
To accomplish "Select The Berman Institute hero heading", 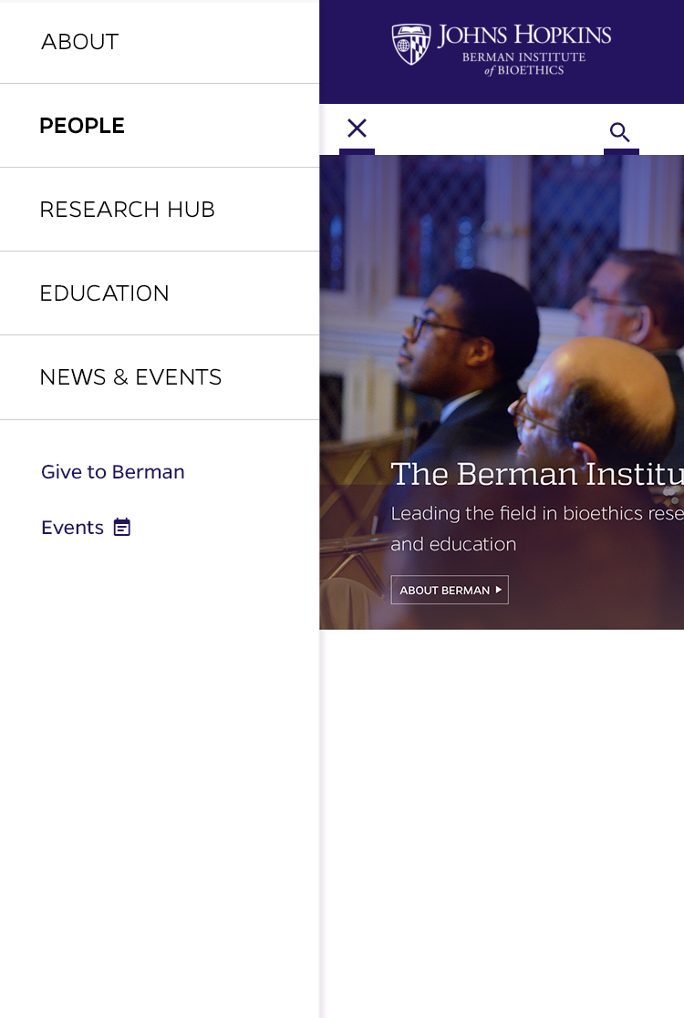I will point(536,474).
